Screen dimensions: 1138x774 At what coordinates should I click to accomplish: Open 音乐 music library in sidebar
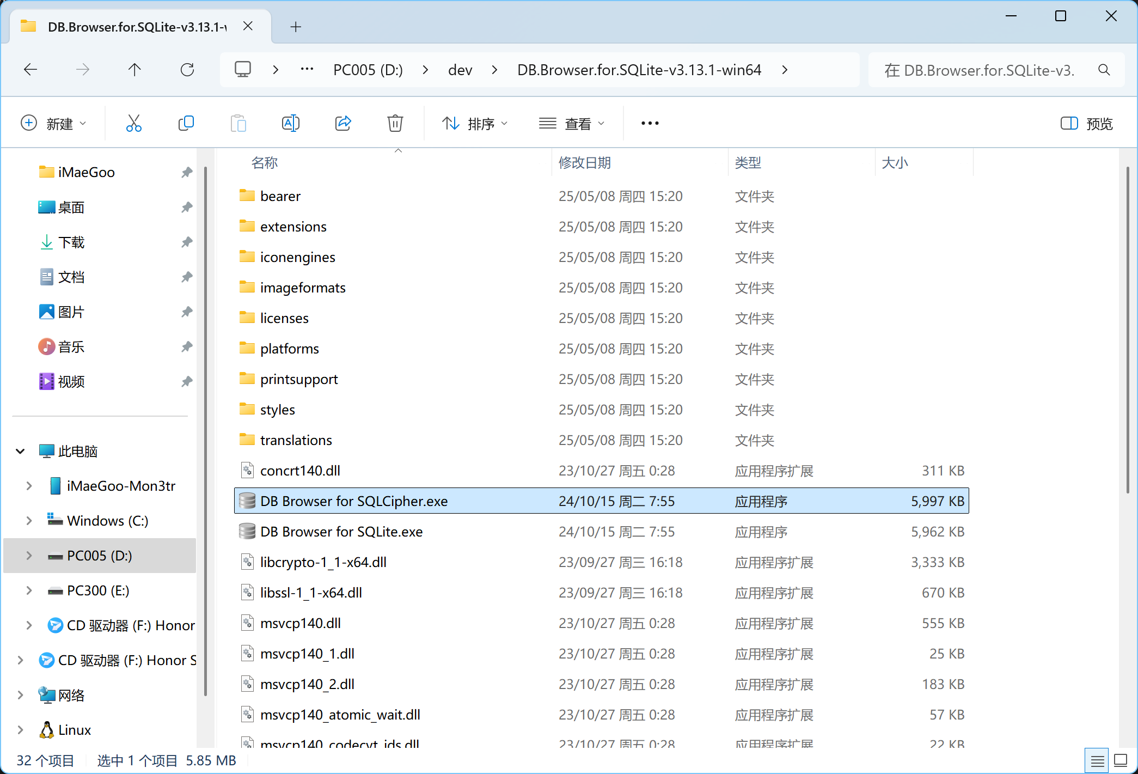click(61, 346)
